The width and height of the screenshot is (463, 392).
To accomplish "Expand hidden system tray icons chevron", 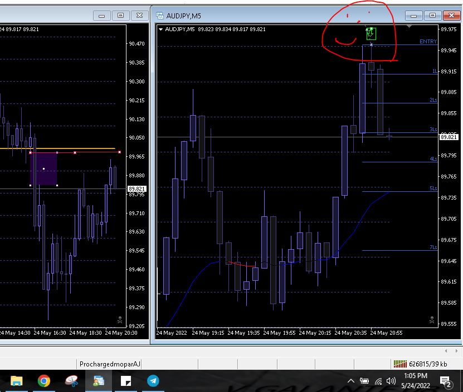I will tap(351, 381).
